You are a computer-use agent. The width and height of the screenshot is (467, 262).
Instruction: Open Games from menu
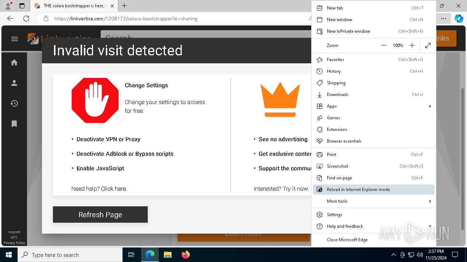[x=374, y=118]
